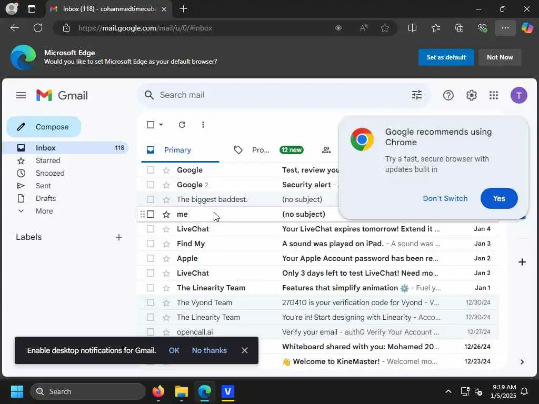Launch Firefox from the taskbar
Image resolution: width=539 pixels, height=404 pixels.
pos(158,391)
